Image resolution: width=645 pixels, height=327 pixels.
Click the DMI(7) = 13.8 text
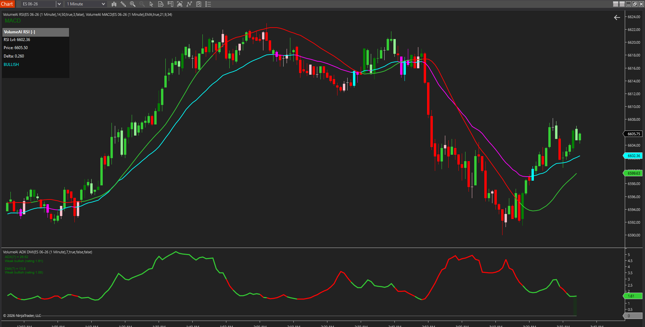click(15, 269)
